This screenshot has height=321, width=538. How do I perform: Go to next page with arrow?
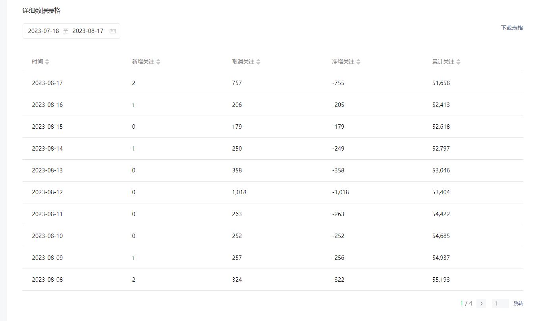pos(481,304)
